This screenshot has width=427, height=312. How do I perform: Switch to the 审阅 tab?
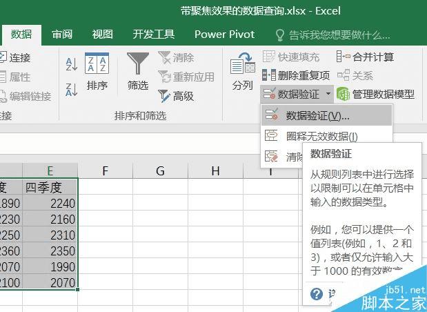[x=62, y=35]
